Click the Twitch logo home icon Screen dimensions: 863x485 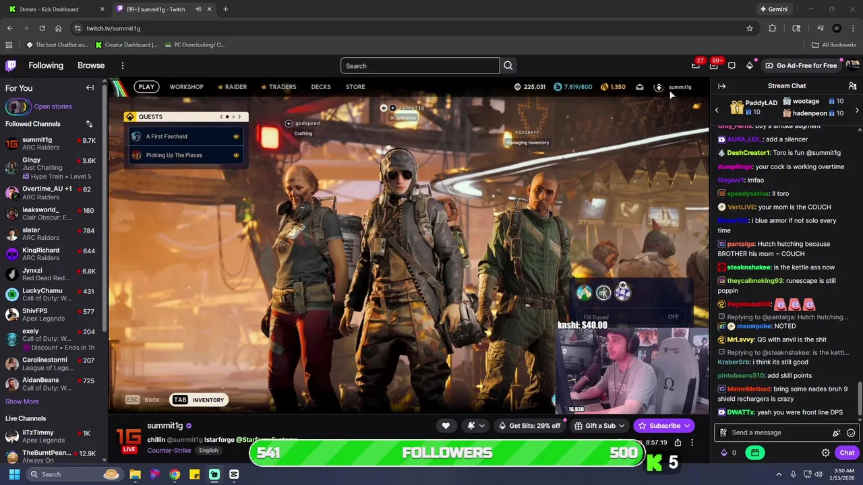11,65
